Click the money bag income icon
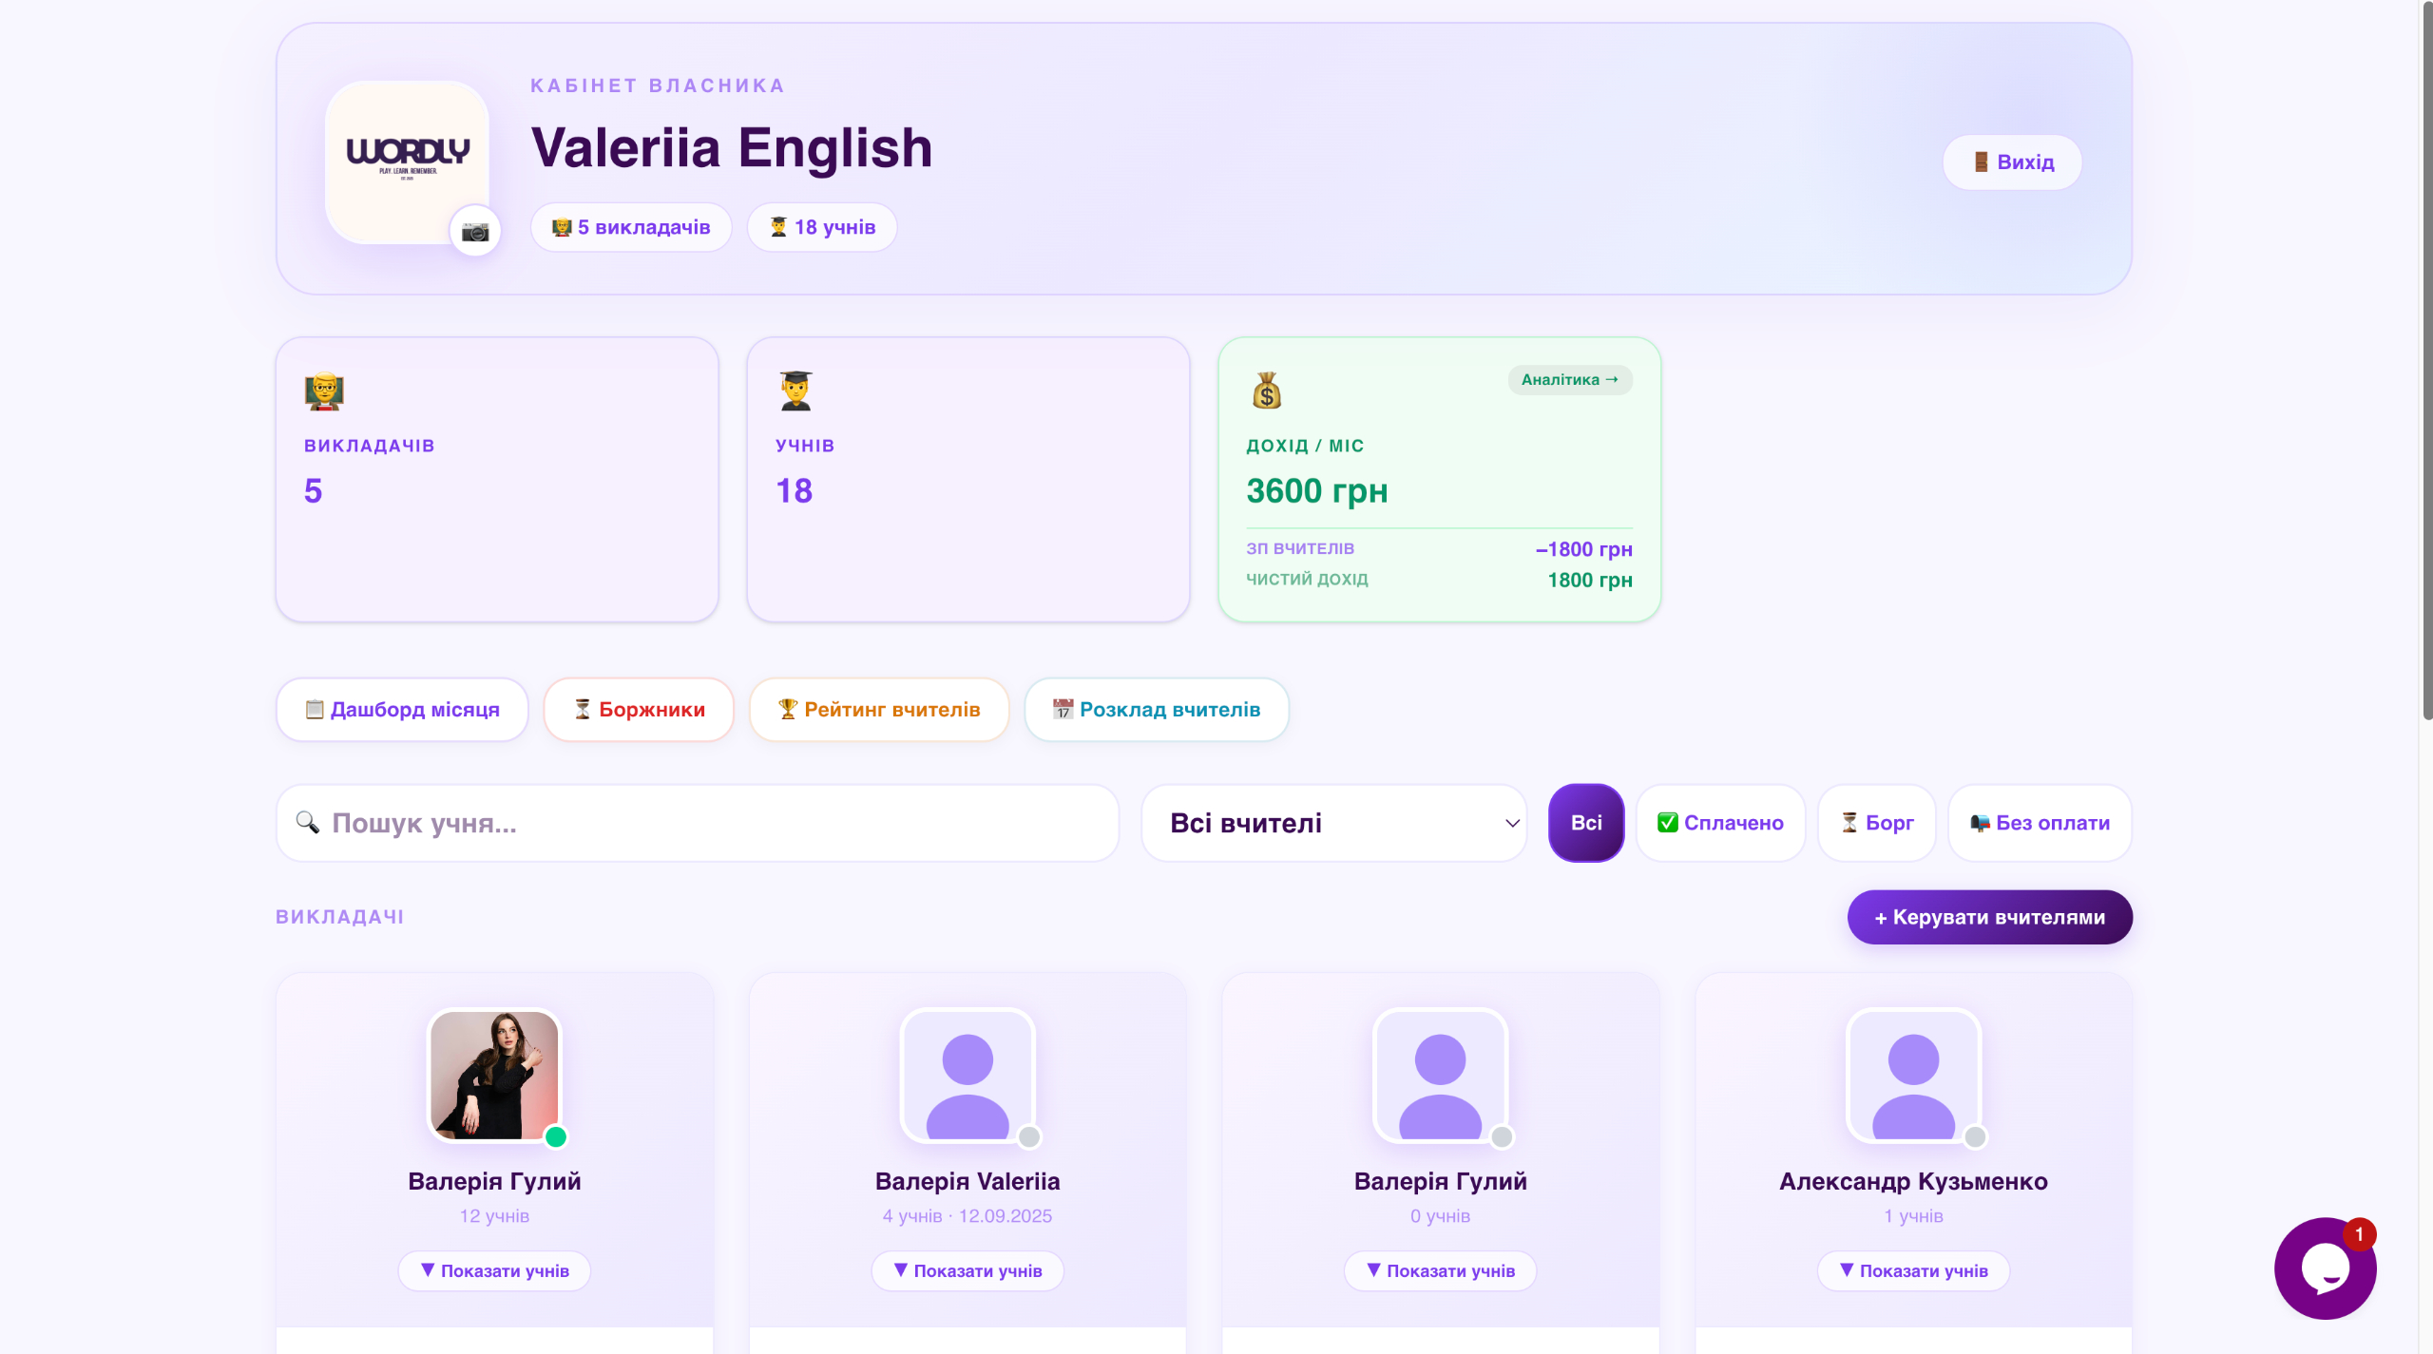This screenshot has height=1354, width=2433. (1266, 390)
